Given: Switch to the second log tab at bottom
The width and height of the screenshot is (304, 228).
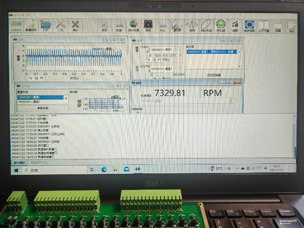Looking at the screenshot, I should [x=39, y=162].
